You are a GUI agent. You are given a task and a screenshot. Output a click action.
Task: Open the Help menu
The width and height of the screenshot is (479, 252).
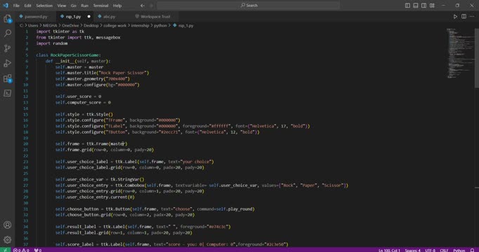pos(117,5)
